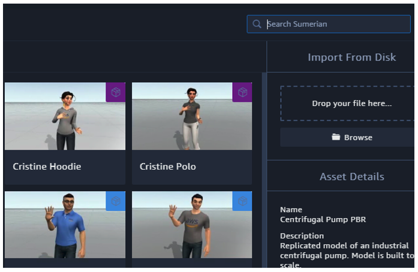
Task: Click the Cristine Polo label
Action: coord(168,167)
